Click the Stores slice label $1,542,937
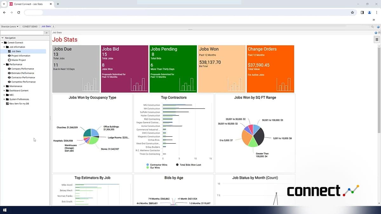This screenshot has height=214, width=381. coord(110,149)
